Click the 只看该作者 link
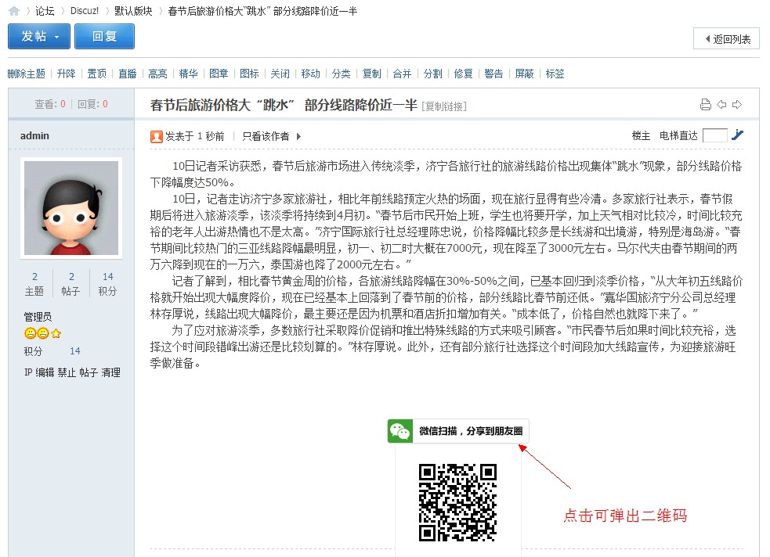The width and height of the screenshot is (770, 557). pos(266,136)
